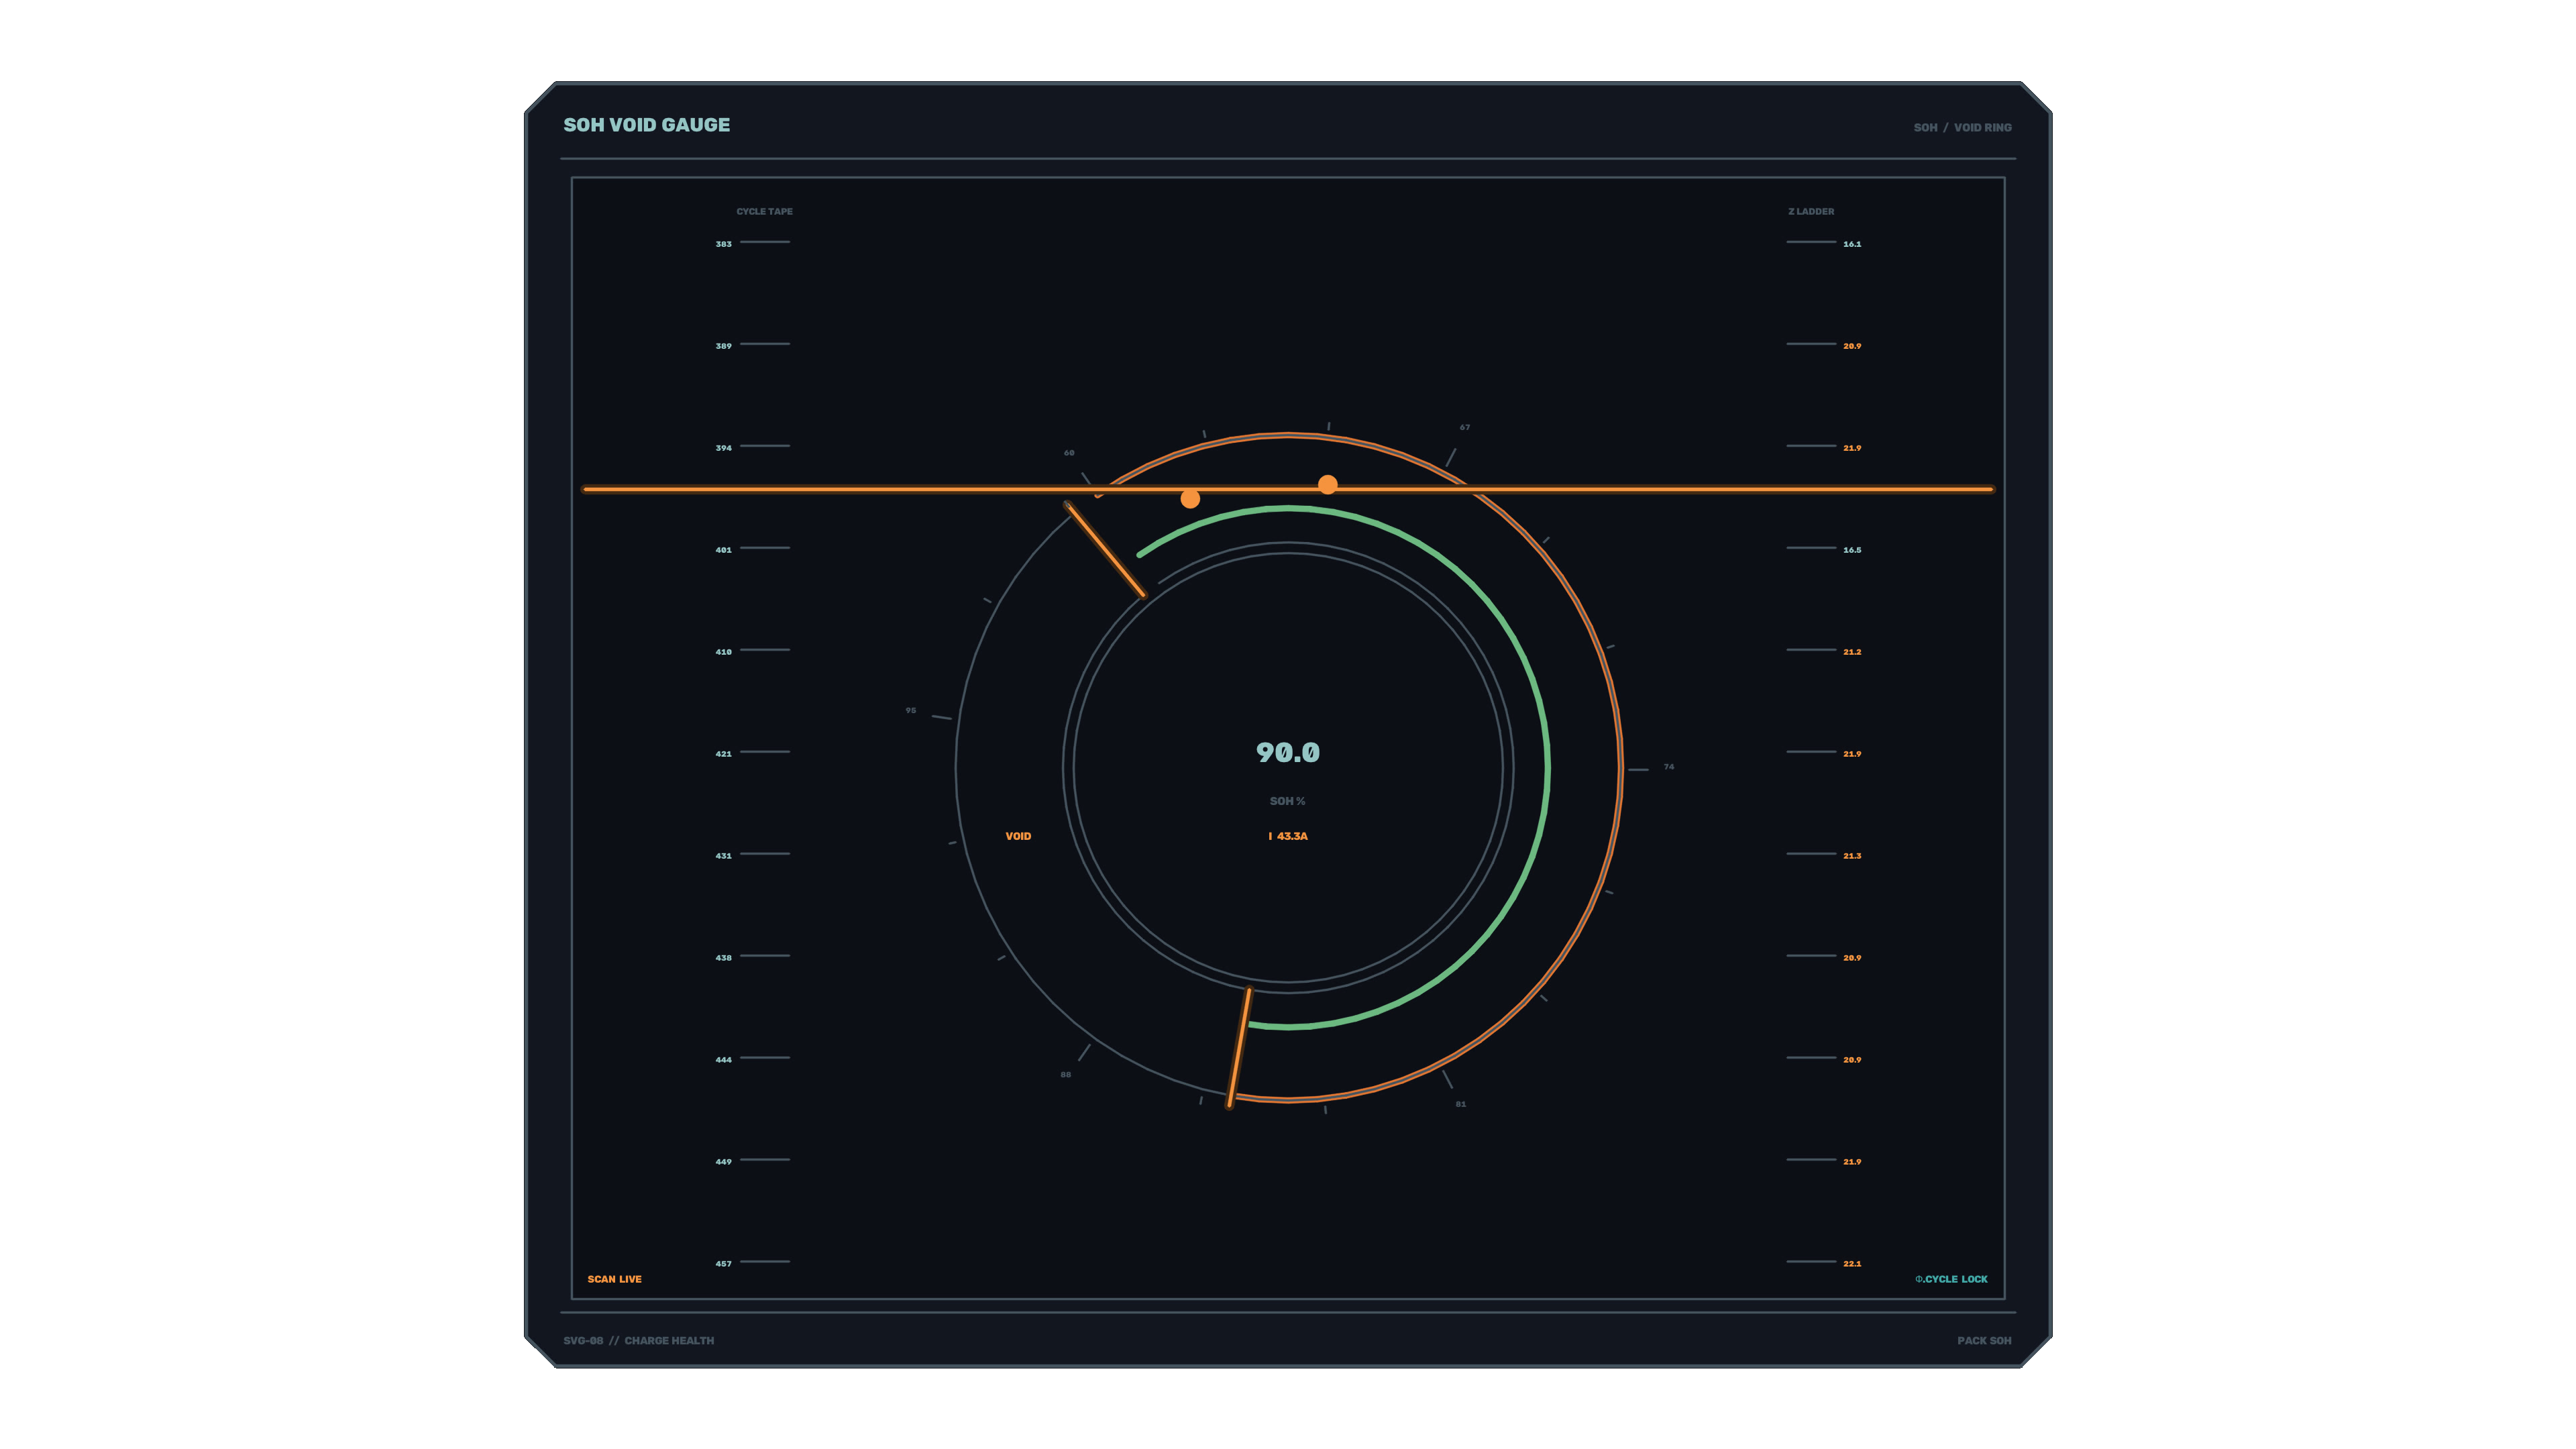Select cycle tape value 444
This screenshot has height=1449, width=2576.
pos(723,1060)
